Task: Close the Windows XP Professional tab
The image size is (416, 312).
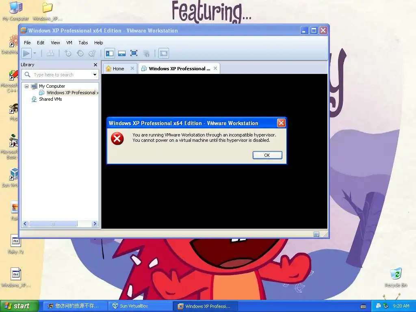Action: coord(215,68)
